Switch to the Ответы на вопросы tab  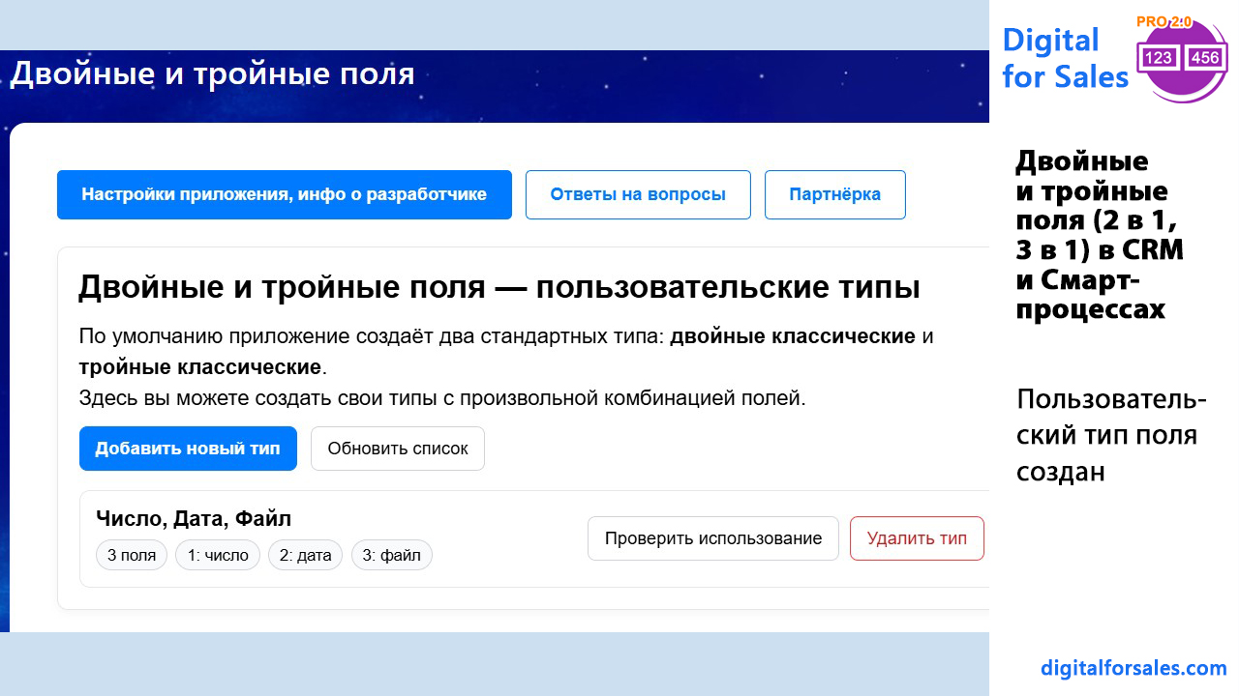tap(638, 194)
